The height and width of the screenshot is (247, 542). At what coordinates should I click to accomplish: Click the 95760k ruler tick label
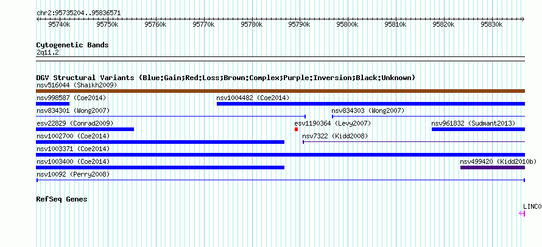155,24
